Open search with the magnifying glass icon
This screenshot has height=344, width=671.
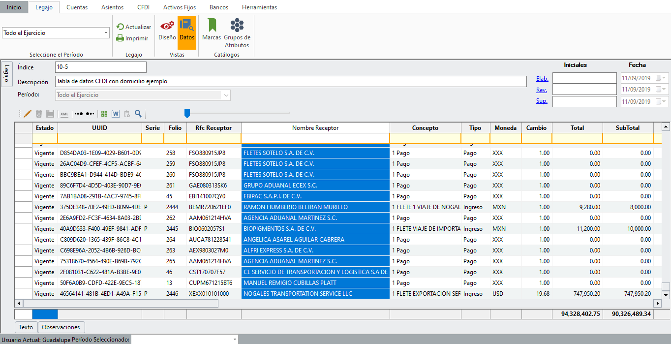(138, 114)
